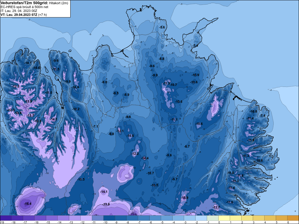Select the -10.8 temperature label

[253, 111]
